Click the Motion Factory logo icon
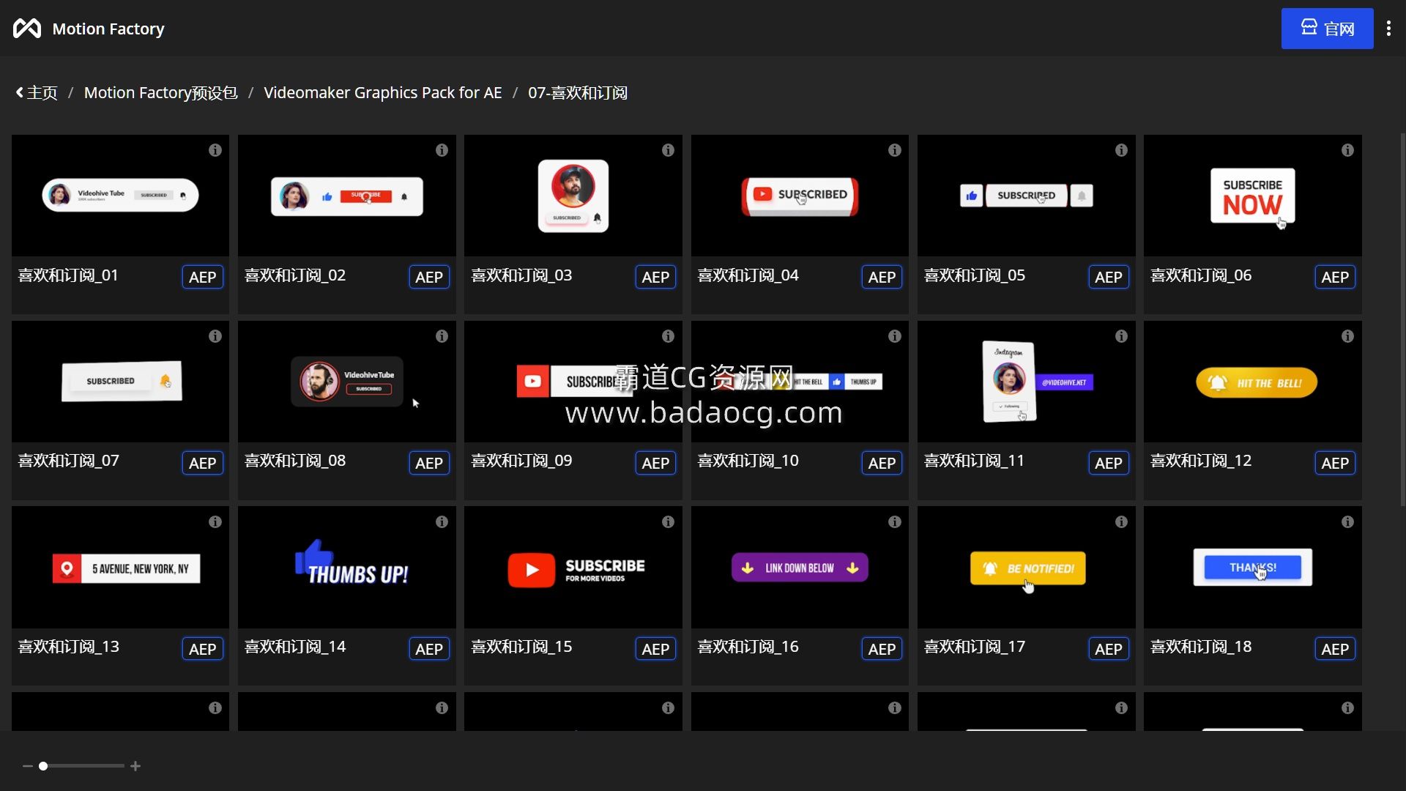1406x791 pixels. tap(27, 29)
